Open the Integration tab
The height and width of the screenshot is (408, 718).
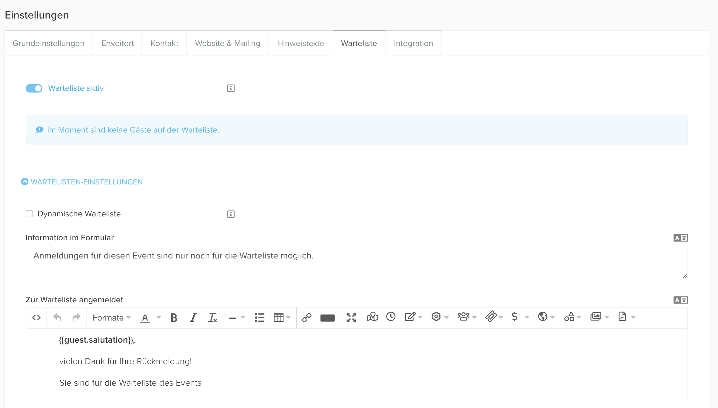click(x=413, y=43)
